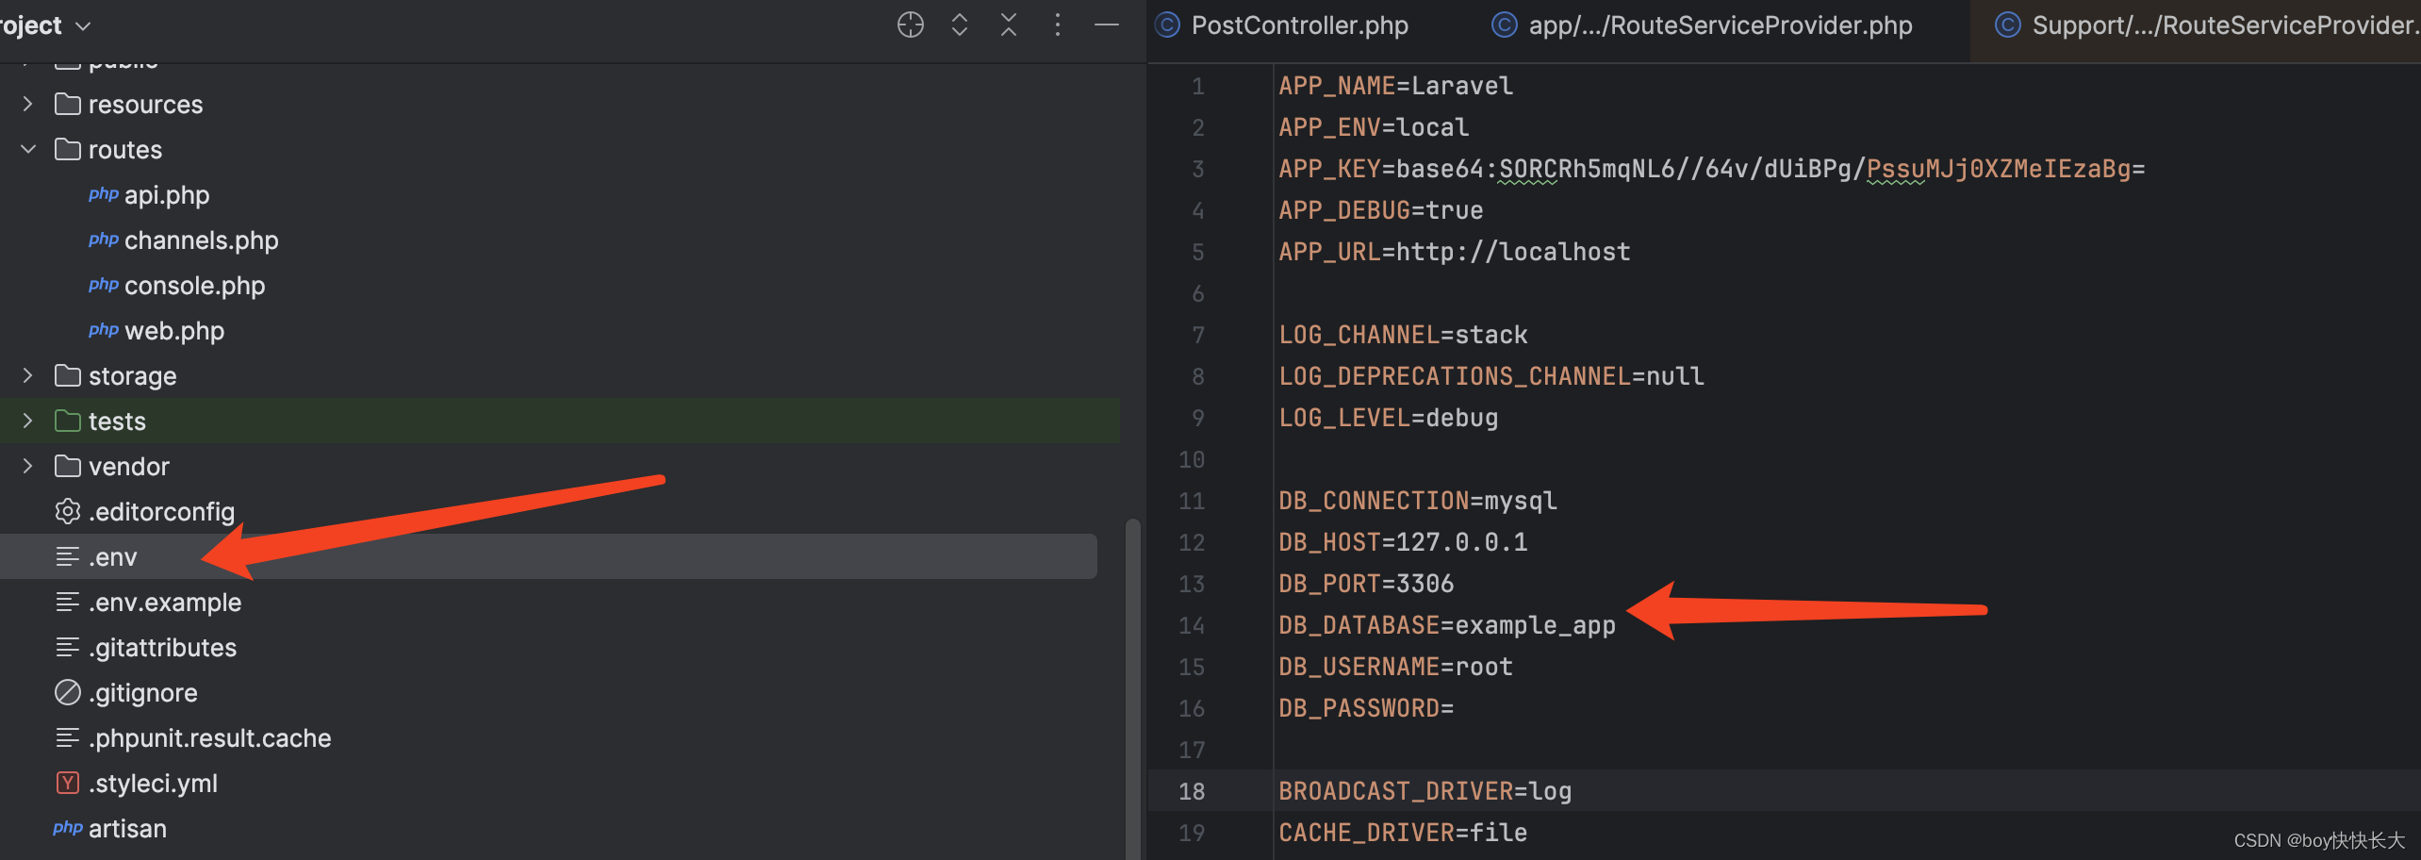This screenshot has height=860, width=2421.
Task: Click the text file icon of .env.example
Action: click(67, 602)
